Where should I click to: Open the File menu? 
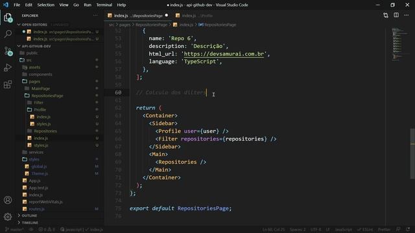click(x=17, y=5)
